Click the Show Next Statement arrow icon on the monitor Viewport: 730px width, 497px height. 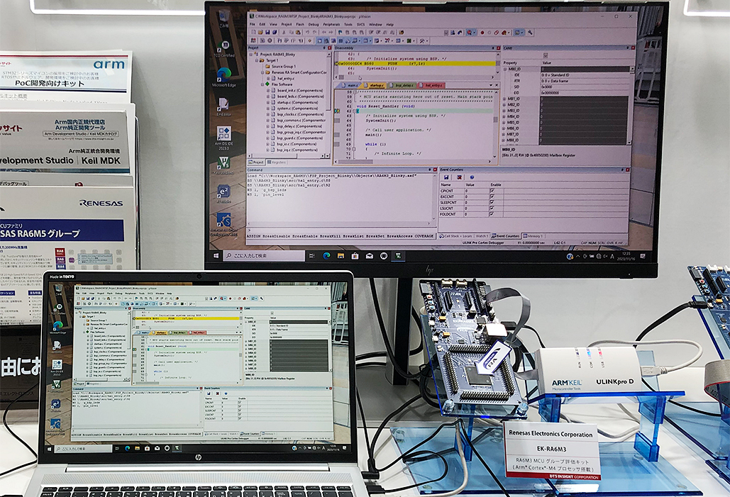pyautogui.click(x=309, y=41)
